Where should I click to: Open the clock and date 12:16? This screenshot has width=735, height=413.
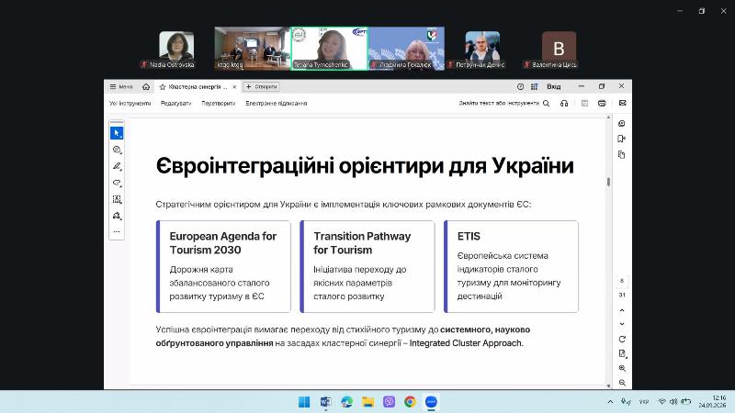(713, 402)
